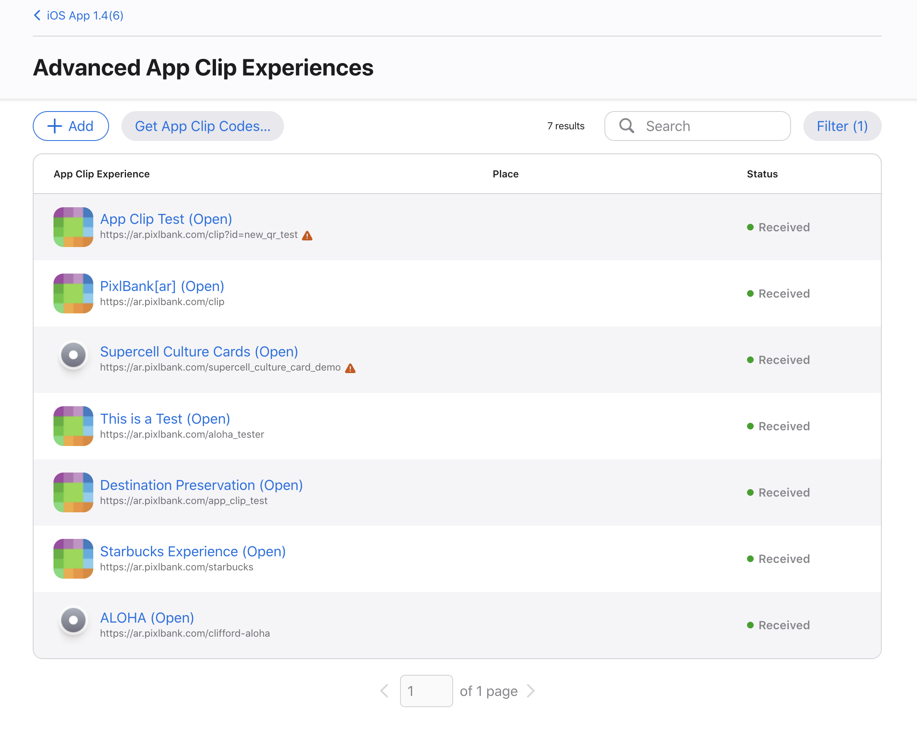Go to the next page arrow
917x737 pixels.
(530, 691)
